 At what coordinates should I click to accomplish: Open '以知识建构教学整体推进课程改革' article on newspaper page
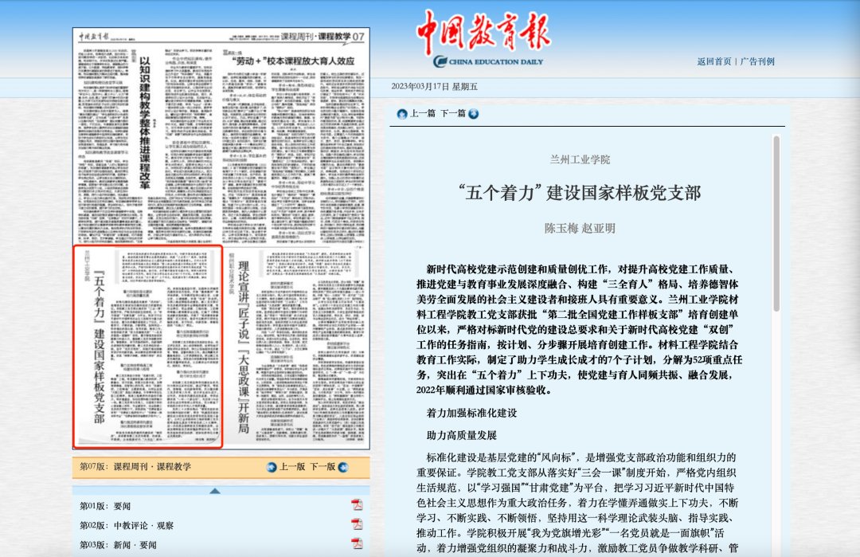[144, 120]
